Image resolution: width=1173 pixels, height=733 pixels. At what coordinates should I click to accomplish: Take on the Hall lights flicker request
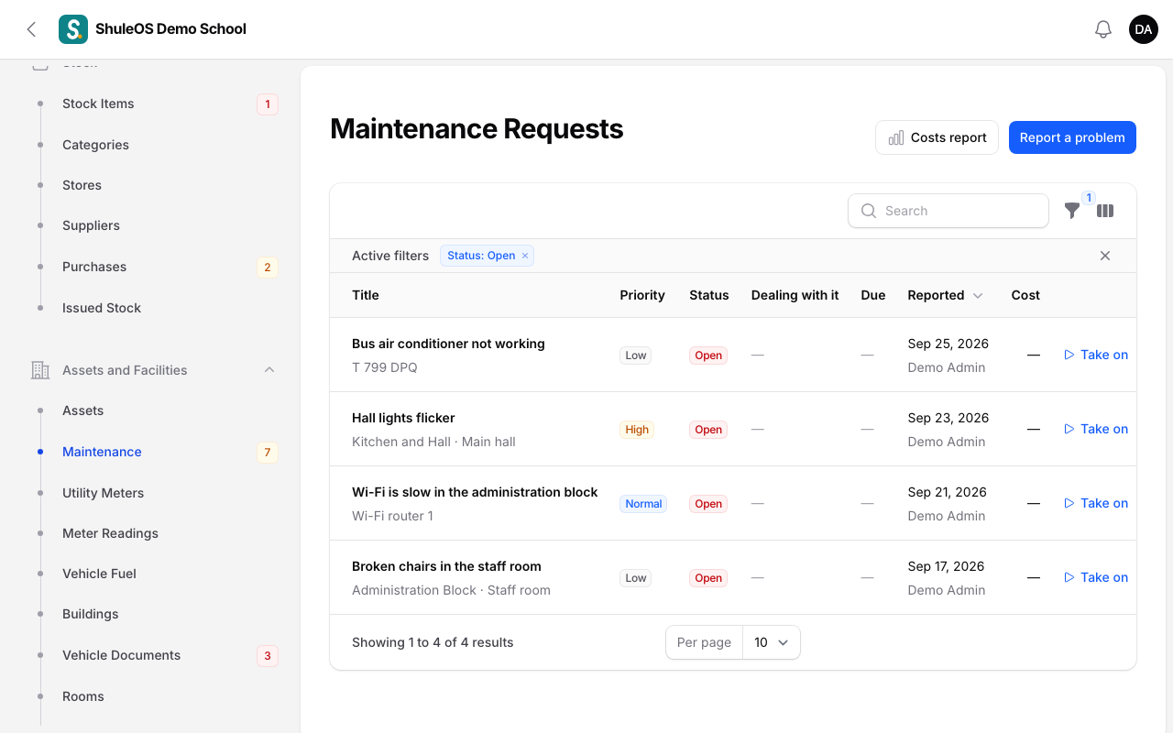[x=1096, y=429]
